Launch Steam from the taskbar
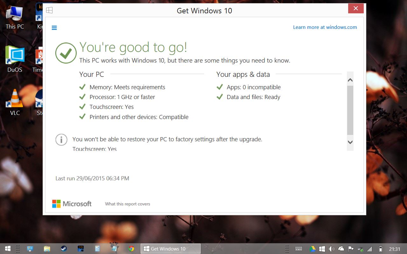This screenshot has width=407, height=254. (64, 249)
